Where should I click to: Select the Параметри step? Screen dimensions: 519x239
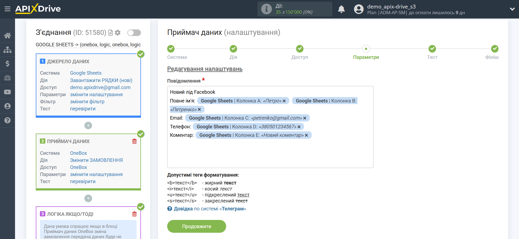pos(366,49)
